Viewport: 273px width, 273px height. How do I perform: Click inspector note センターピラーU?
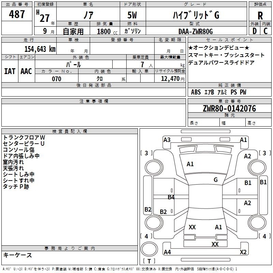pyautogui.click(x=24, y=143)
